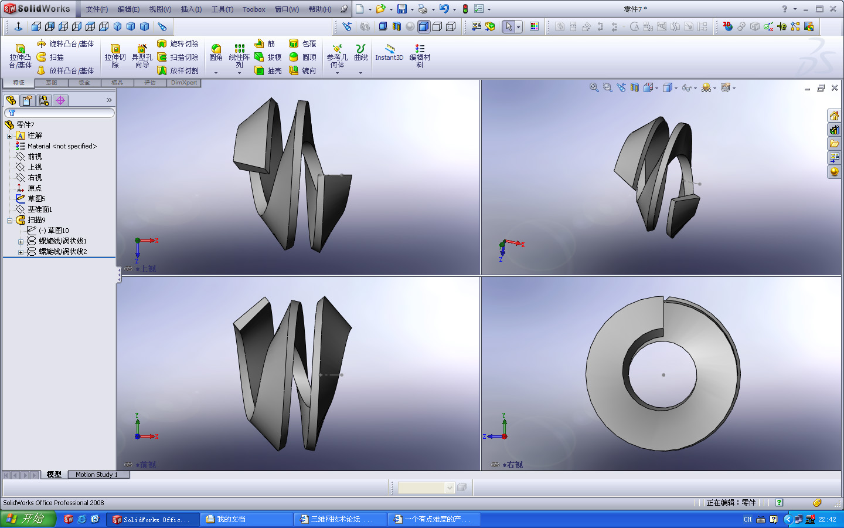The width and height of the screenshot is (844, 528).
Task: Select the 圆顶 dome tool
Action: tap(302, 57)
